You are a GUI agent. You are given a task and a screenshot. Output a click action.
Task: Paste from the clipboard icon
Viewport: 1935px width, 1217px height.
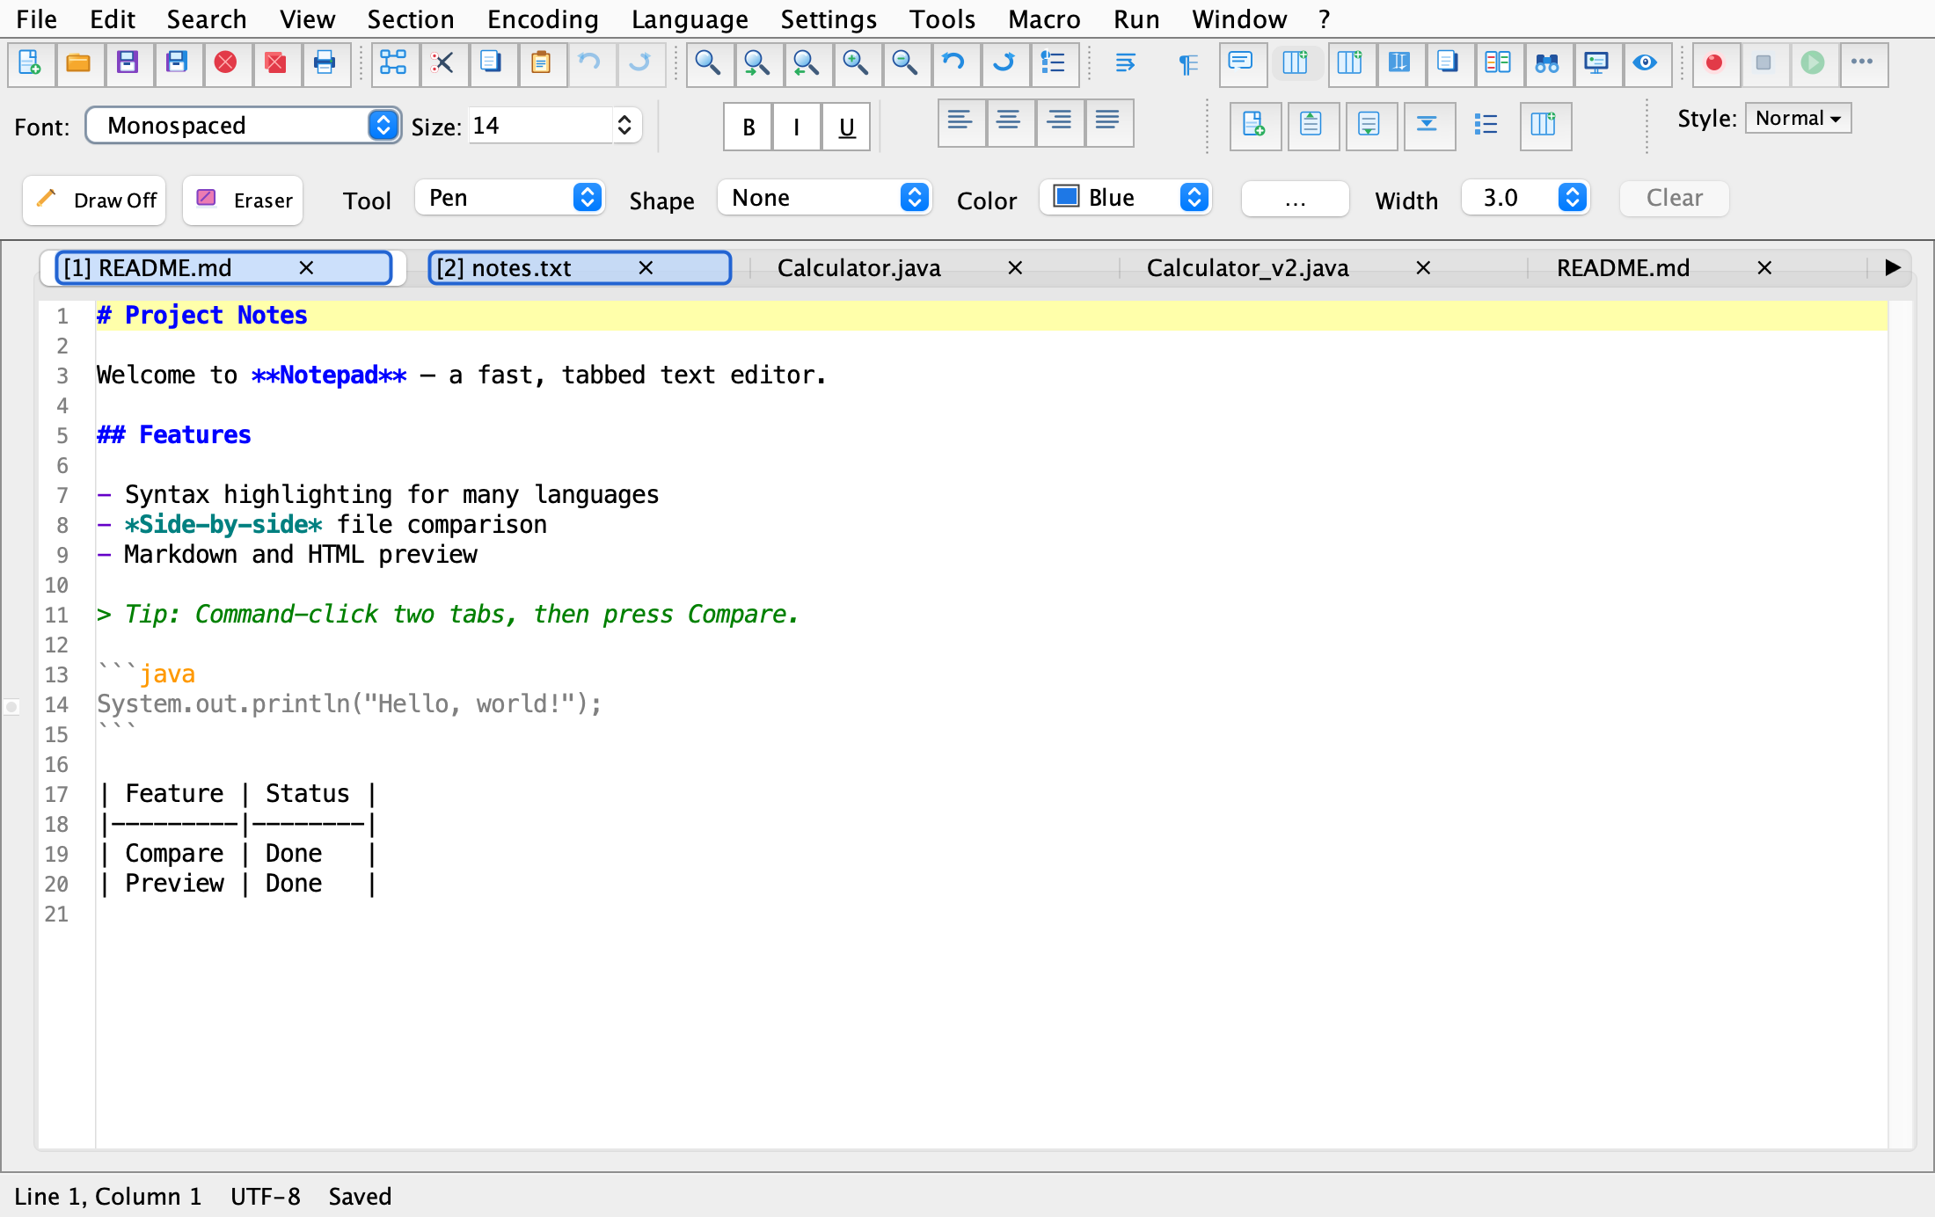(542, 63)
